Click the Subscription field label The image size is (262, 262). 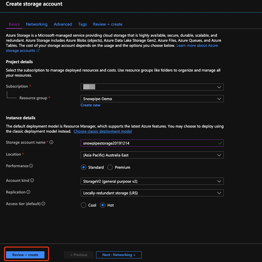coord(17,86)
